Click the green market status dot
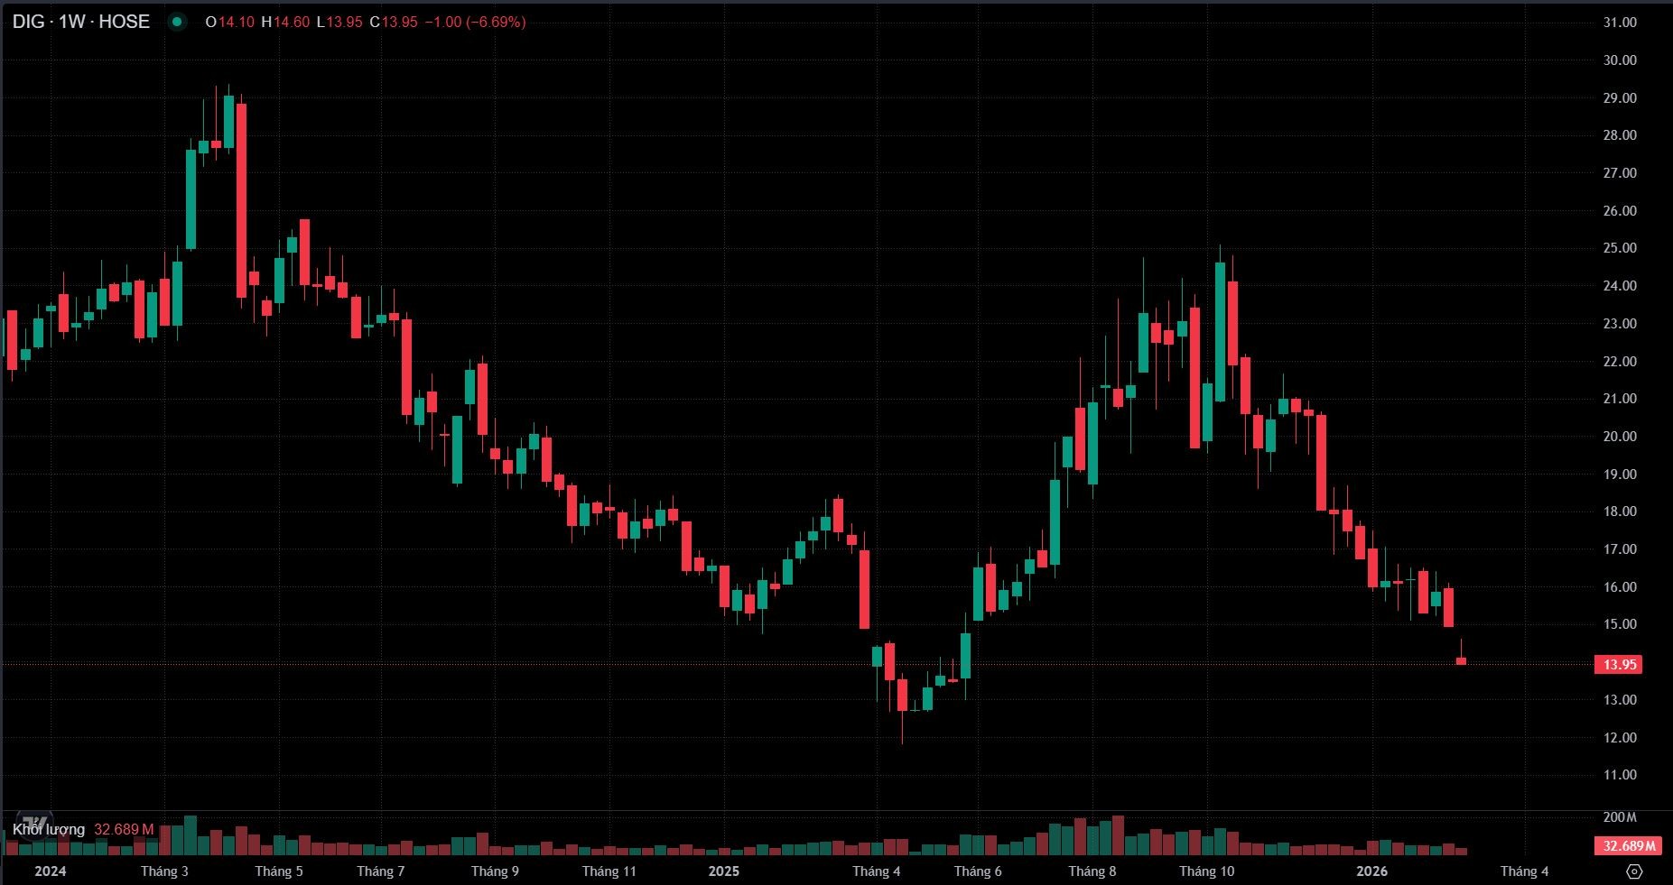The height and width of the screenshot is (885, 1673). (177, 22)
